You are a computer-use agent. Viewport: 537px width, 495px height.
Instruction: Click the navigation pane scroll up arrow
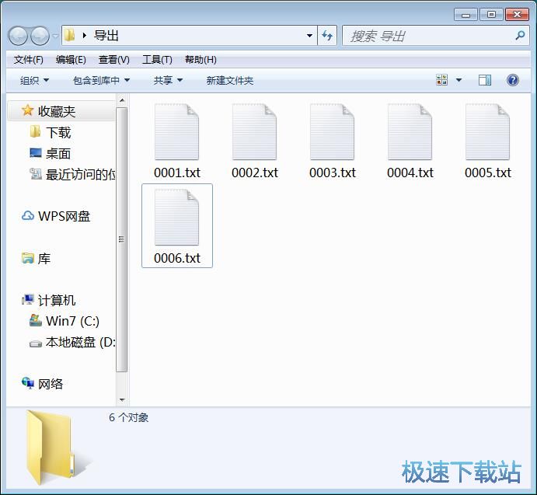click(121, 100)
